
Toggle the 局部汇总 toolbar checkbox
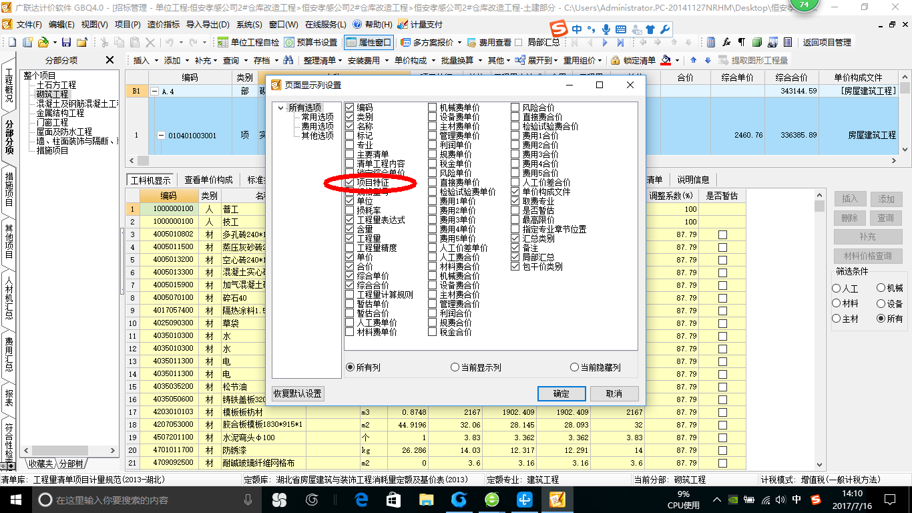[x=519, y=42]
